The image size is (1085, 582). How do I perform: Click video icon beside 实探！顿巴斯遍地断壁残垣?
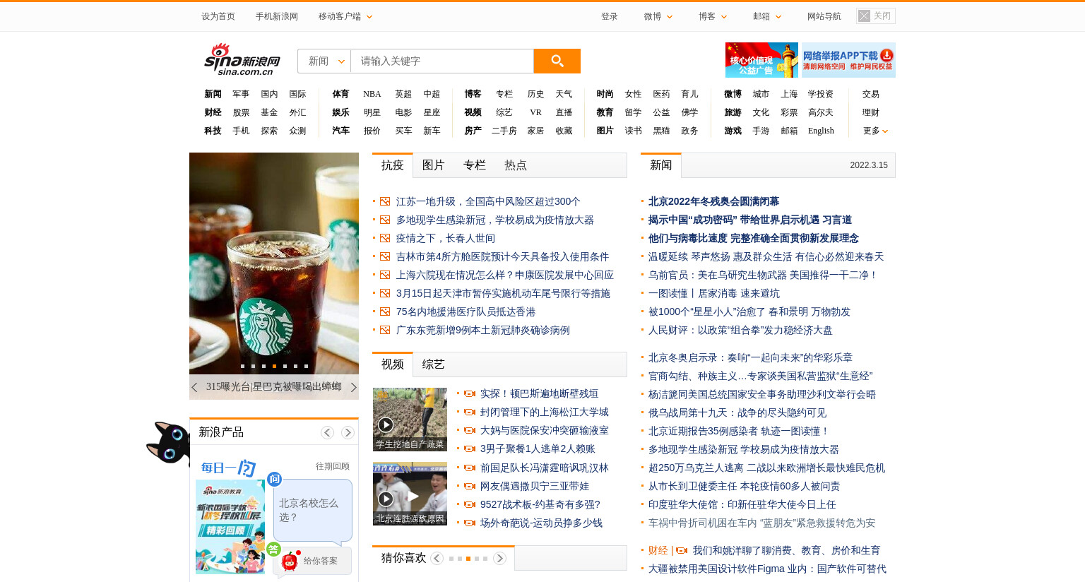469,393
